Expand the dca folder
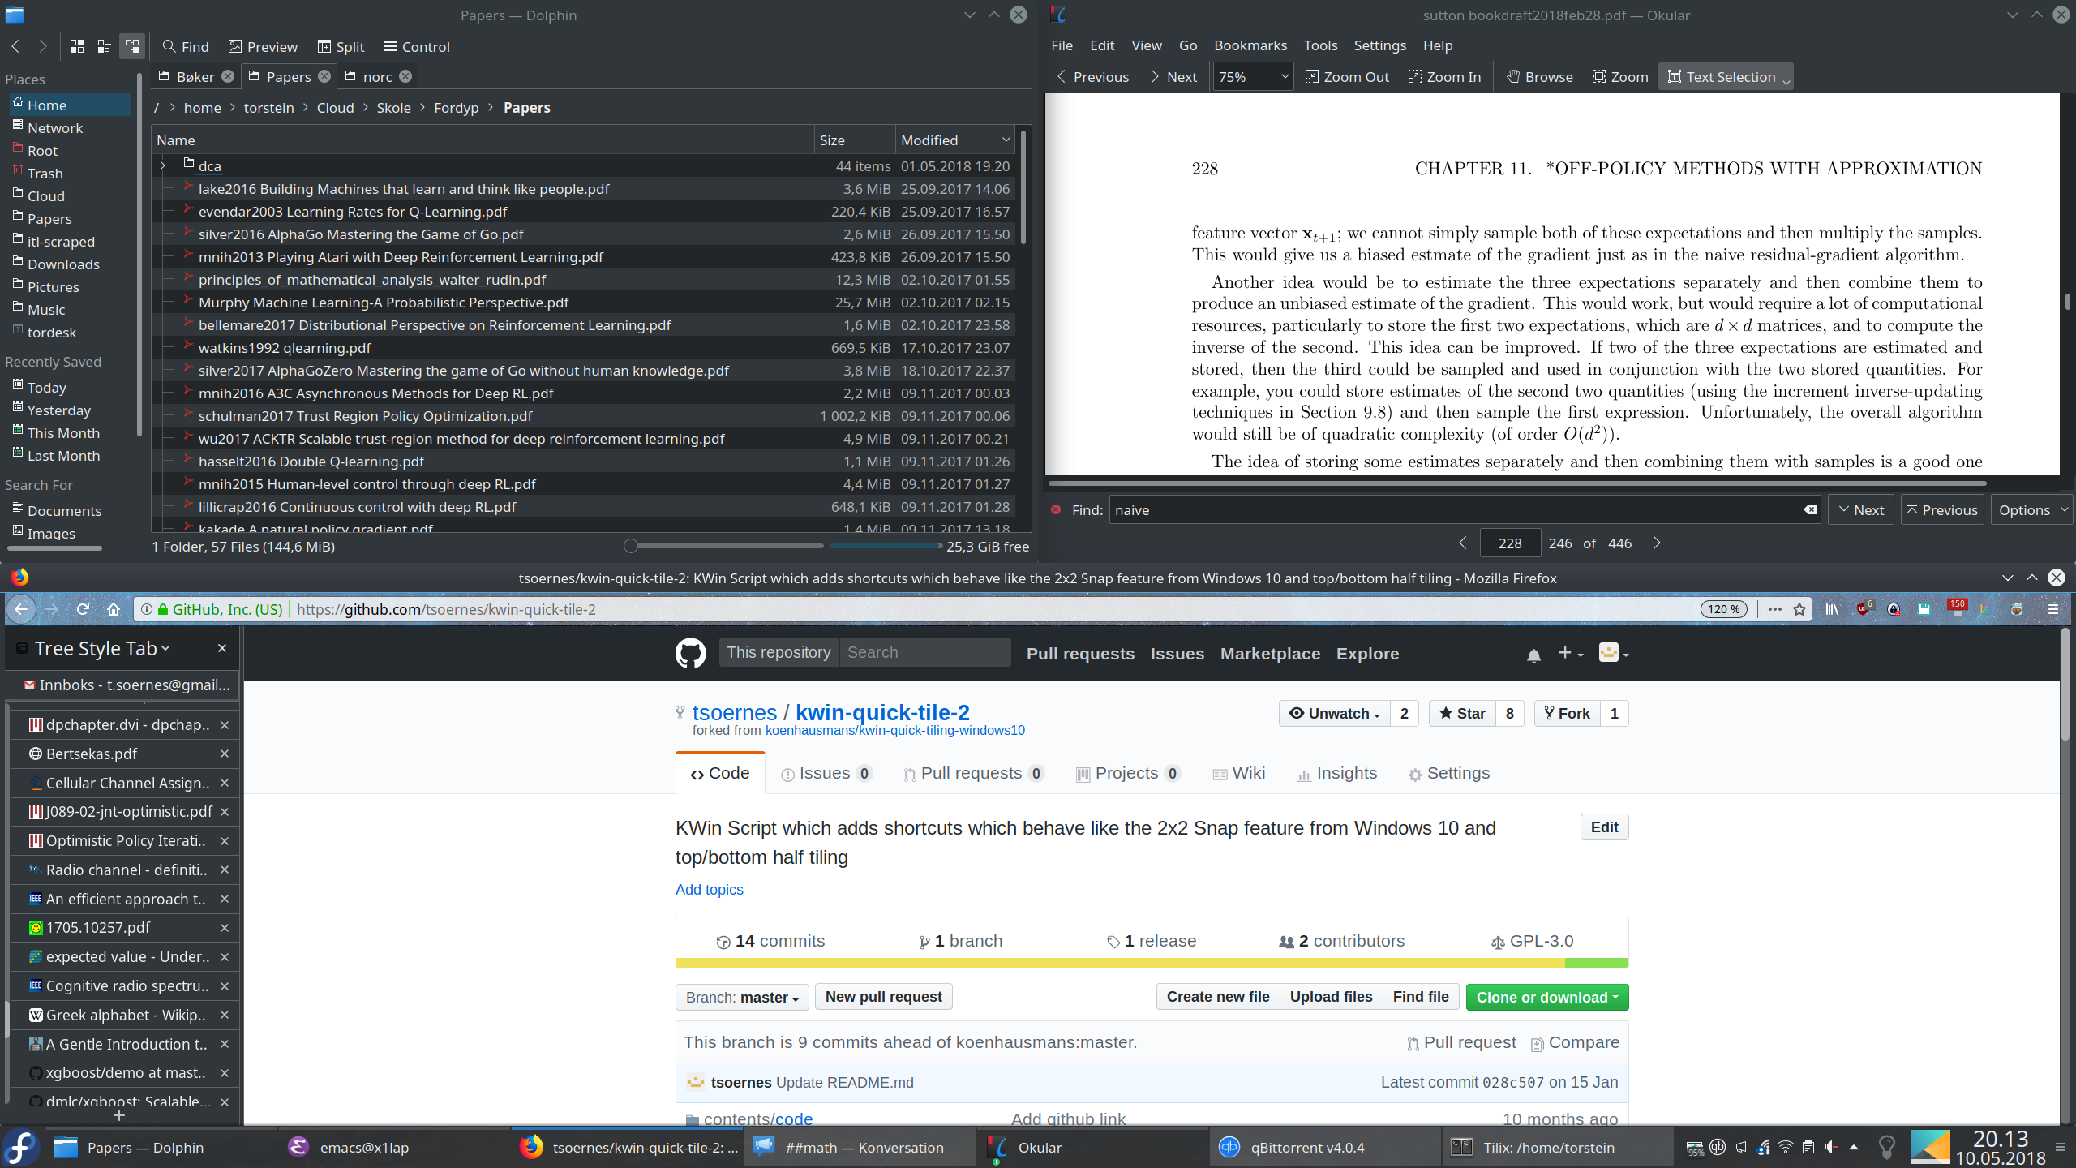The width and height of the screenshot is (2076, 1168). pos(163,165)
